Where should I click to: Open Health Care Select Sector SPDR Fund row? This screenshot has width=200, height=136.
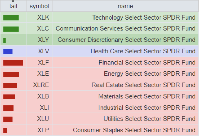coord(143,51)
